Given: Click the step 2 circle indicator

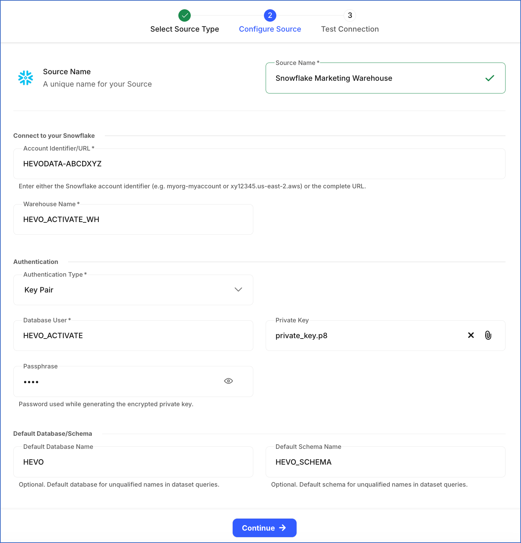Looking at the screenshot, I should coord(270,15).
